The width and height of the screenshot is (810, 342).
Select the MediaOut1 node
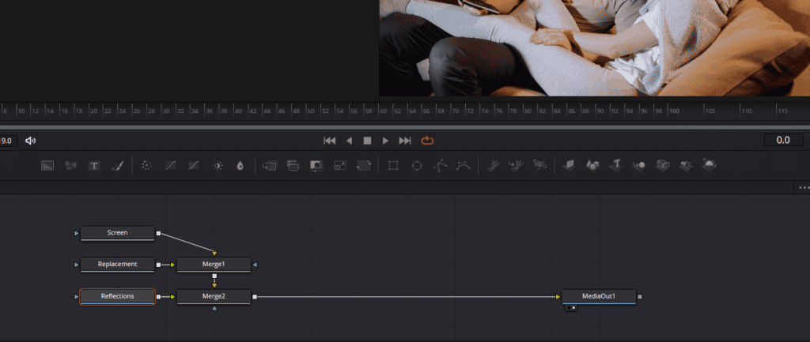coord(600,297)
